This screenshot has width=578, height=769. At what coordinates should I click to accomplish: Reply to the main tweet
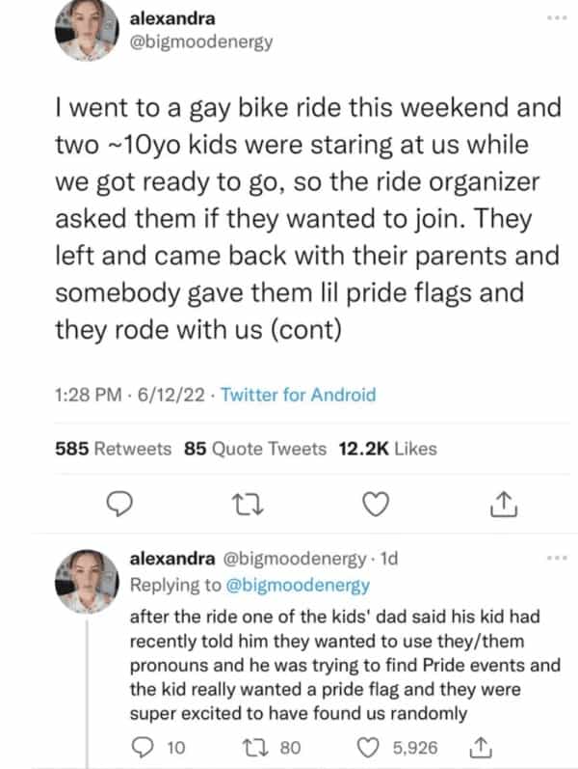click(x=118, y=504)
